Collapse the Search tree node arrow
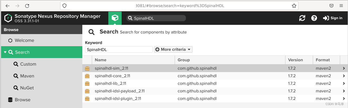Image resolution: width=348 pixels, height=108 pixels. [5, 52]
